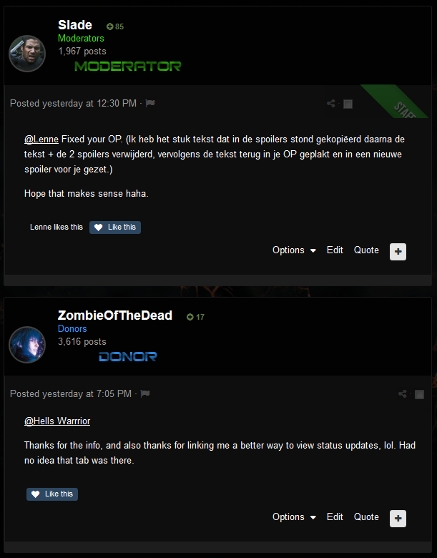Open the Moderators group link
This screenshot has height=558, width=437.
pos(81,38)
